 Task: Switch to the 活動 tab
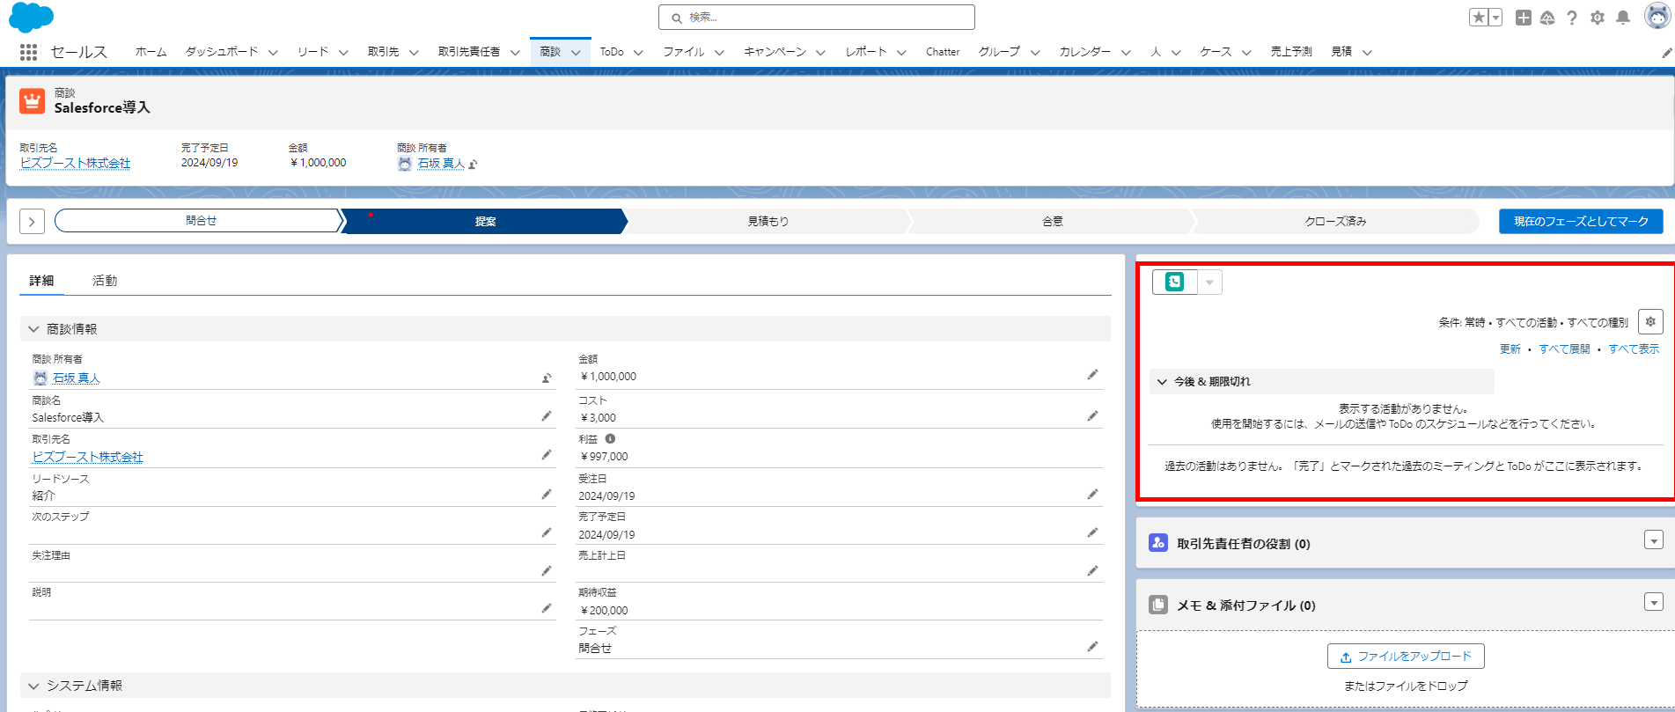point(105,281)
